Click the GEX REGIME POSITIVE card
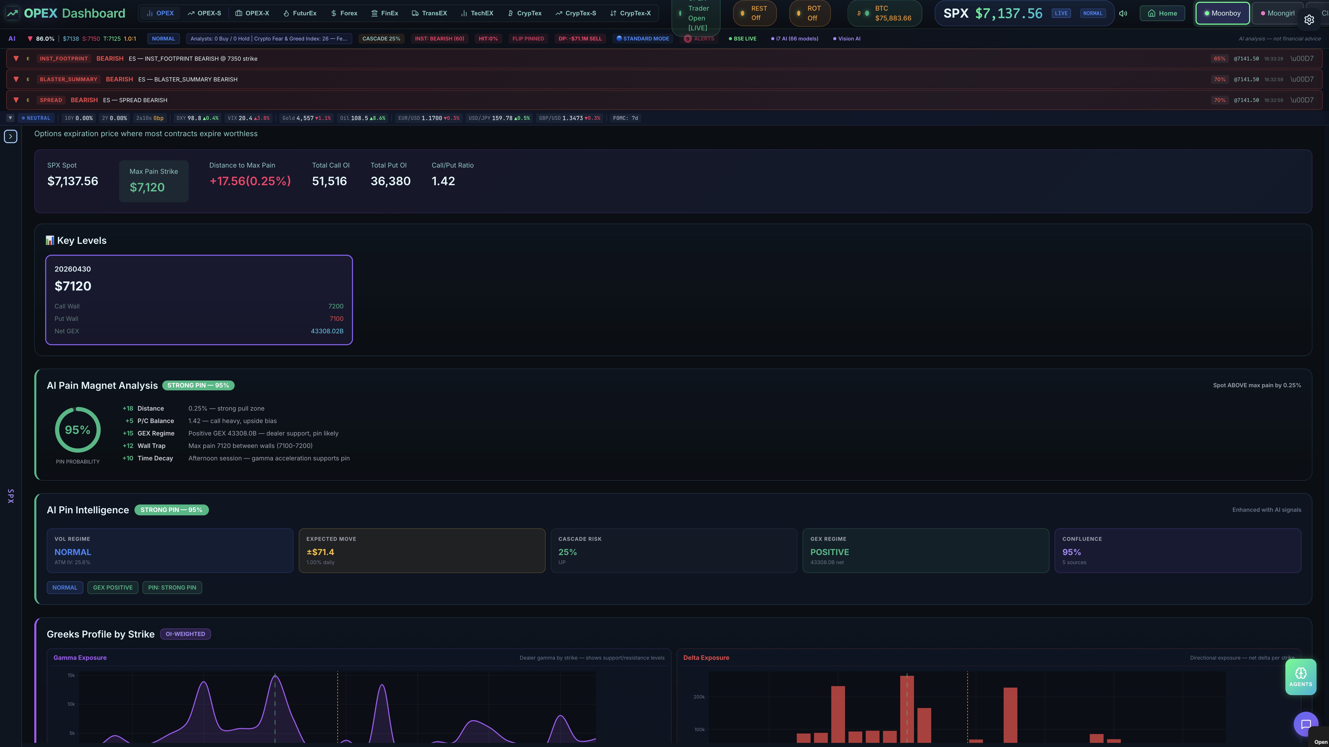This screenshot has width=1329, height=747. [926, 551]
